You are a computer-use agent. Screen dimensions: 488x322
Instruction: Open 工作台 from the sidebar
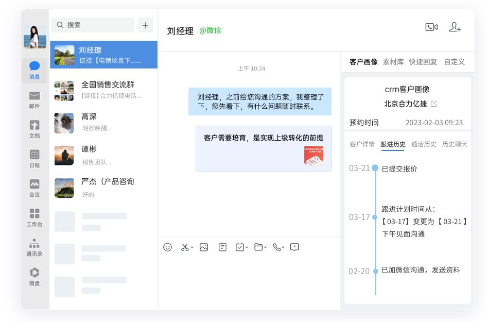tap(34, 217)
